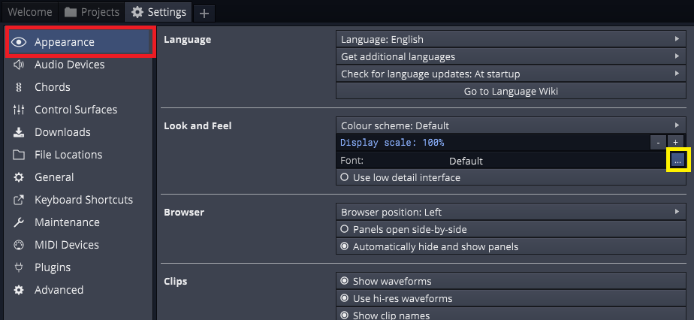Image resolution: width=694 pixels, height=320 pixels.
Task: Click Go to Language Wiki button
Action: (x=510, y=92)
